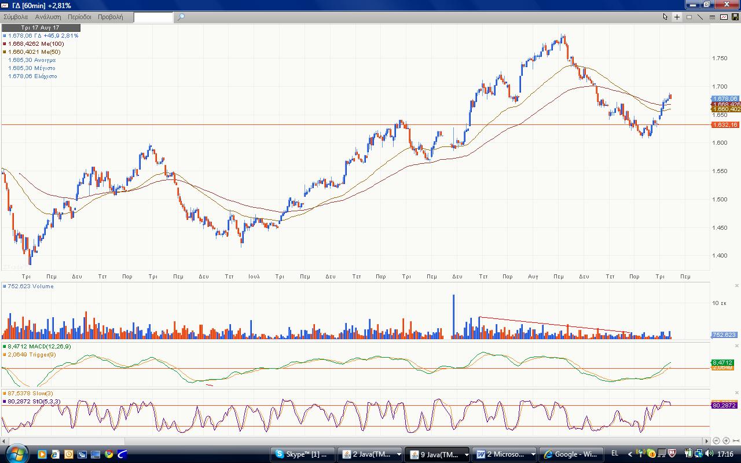
Task: Pick the trend line drawing tool
Action: coord(700,17)
